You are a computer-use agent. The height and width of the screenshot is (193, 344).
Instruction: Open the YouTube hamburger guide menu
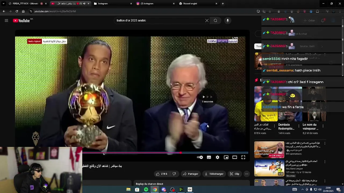6,21
